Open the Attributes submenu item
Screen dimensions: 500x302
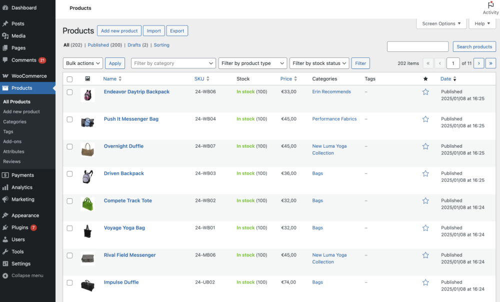13,151
